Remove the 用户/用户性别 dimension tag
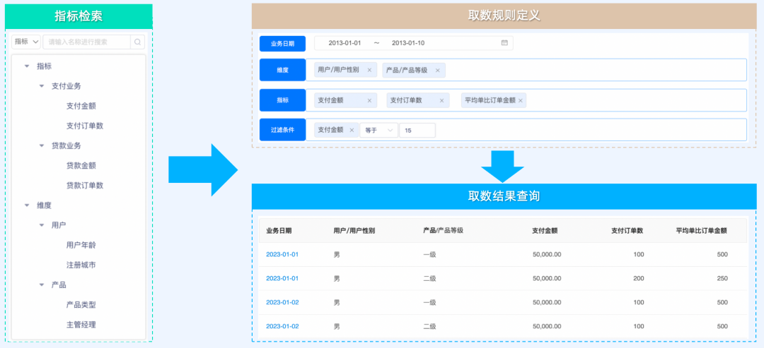The height and width of the screenshot is (348, 764). (x=369, y=71)
